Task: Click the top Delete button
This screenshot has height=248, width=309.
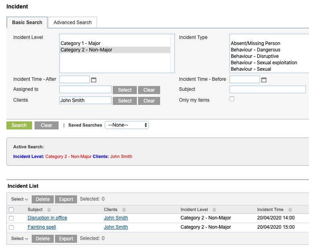Action: (x=43, y=199)
